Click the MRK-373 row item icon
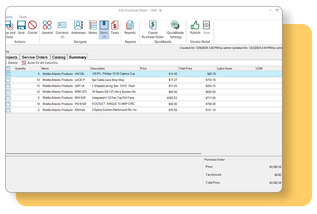The height and width of the screenshot is (214, 317). [8, 92]
